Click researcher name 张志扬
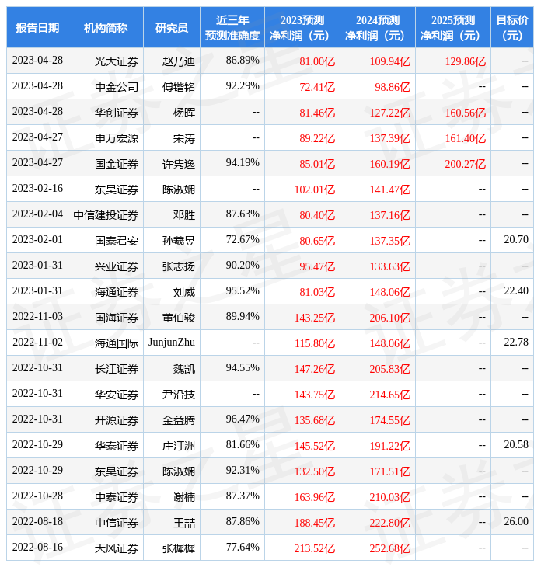 click(x=178, y=266)
